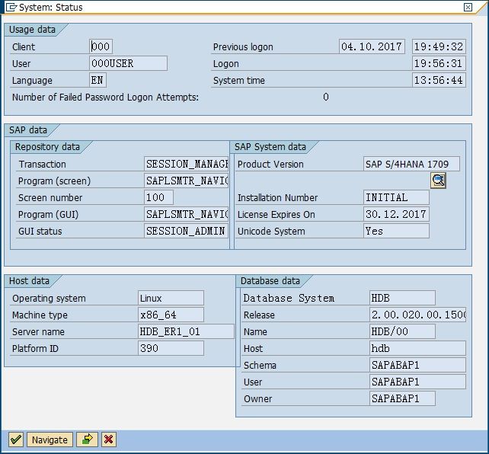Click the green checkmark Continue icon
The width and height of the screenshot is (489, 454).
click(x=15, y=440)
